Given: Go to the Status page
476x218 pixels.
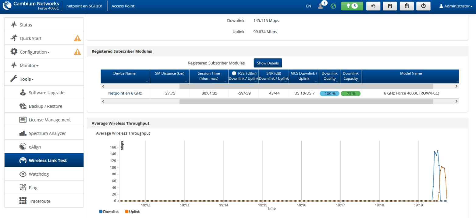Looking at the screenshot, I should pyautogui.click(x=26, y=25).
